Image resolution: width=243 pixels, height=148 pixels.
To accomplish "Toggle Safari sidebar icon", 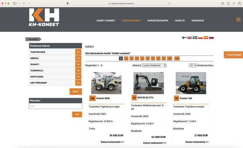I will (x=15, y=3).
